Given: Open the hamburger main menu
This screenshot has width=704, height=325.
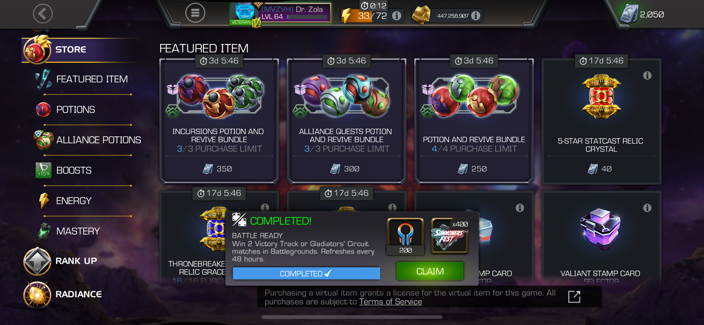Looking at the screenshot, I should [x=195, y=13].
